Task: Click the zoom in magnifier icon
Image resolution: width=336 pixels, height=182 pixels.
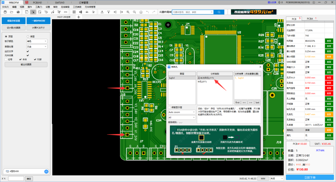Action: (128, 12)
